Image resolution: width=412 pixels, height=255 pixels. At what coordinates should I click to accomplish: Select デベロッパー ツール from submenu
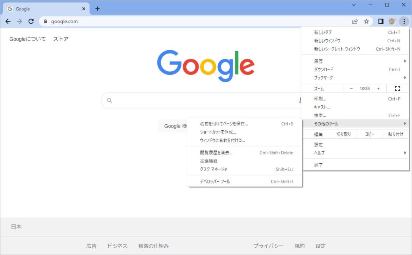click(x=215, y=182)
